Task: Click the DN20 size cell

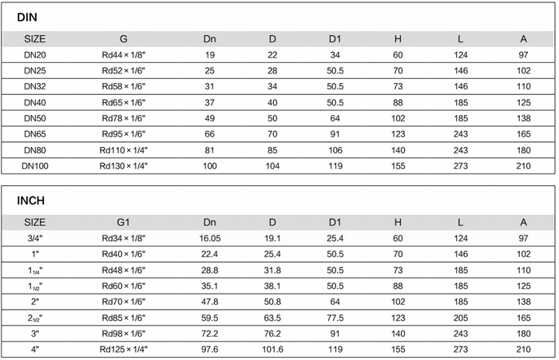Action: pos(35,54)
